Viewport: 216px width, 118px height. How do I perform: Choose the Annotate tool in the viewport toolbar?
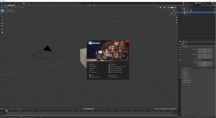tap(2, 29)
